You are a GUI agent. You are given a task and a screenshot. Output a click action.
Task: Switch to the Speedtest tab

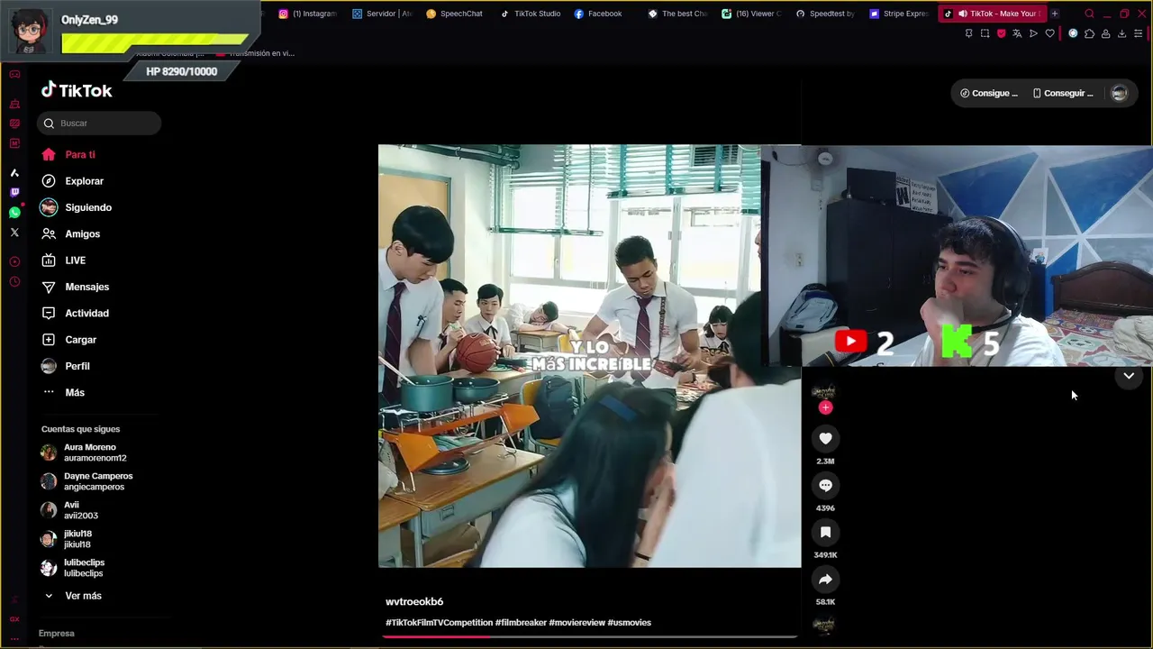825,14
